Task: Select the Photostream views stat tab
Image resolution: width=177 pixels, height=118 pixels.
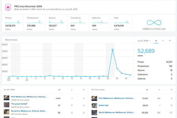Action: (x=35, y=23)
